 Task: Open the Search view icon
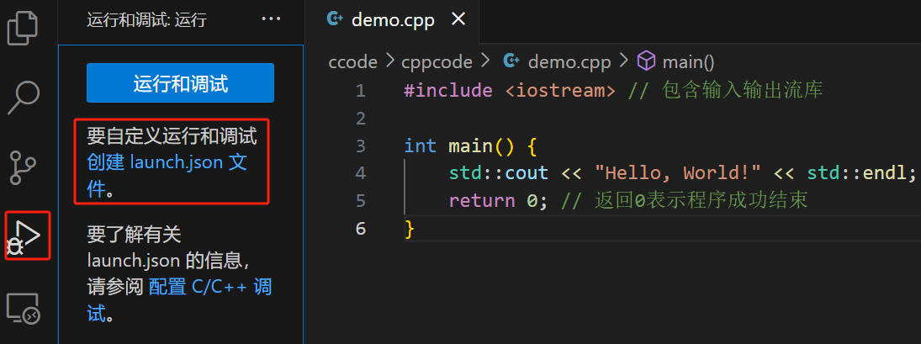24,97
